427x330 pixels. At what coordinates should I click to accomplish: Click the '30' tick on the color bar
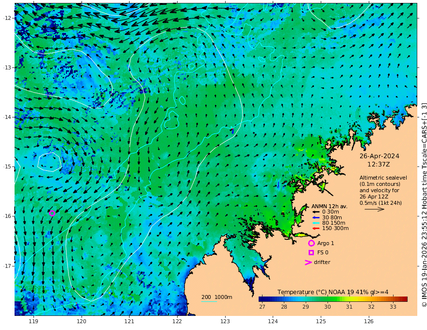click(328, 307)
